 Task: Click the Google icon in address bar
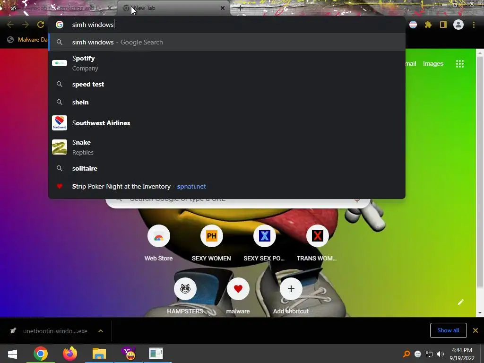click(60, 25)
